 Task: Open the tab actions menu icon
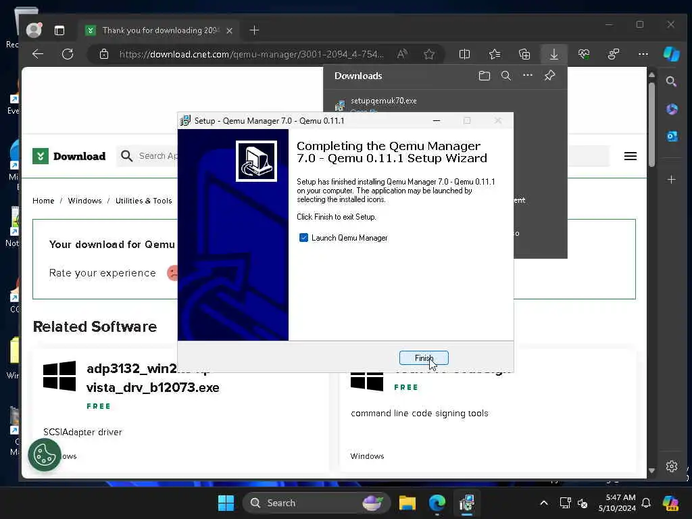59,30
